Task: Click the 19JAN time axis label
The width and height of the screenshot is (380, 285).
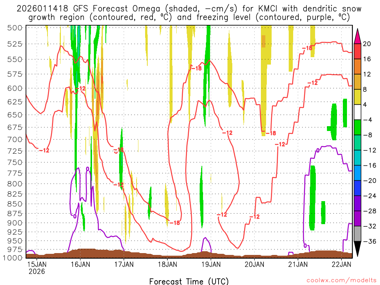Action: [x=211, y=264]
